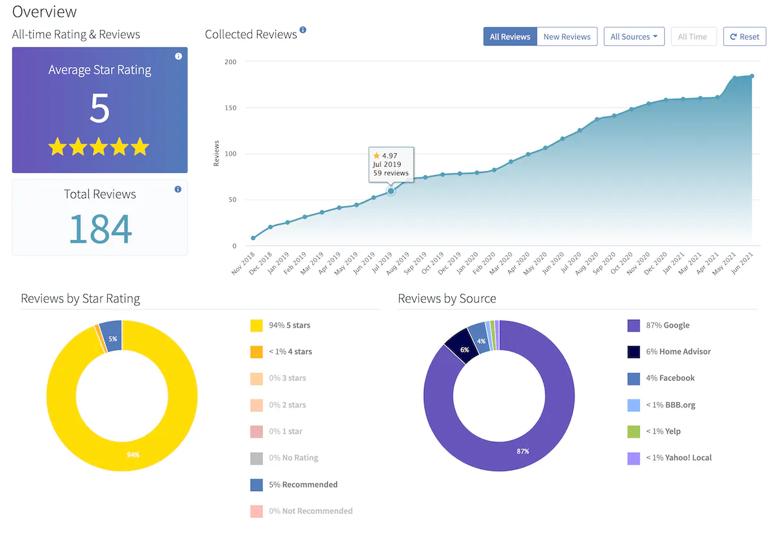Switch to the All Reviews tab
The width and height of the screenshot is (779, 543).
pos(510,37)
